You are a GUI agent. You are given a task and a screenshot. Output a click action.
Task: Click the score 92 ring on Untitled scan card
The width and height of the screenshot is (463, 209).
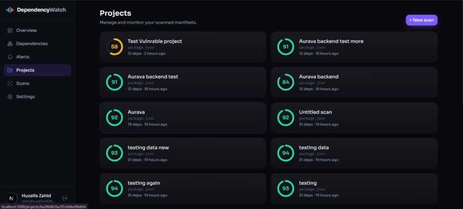click(285, 118)
